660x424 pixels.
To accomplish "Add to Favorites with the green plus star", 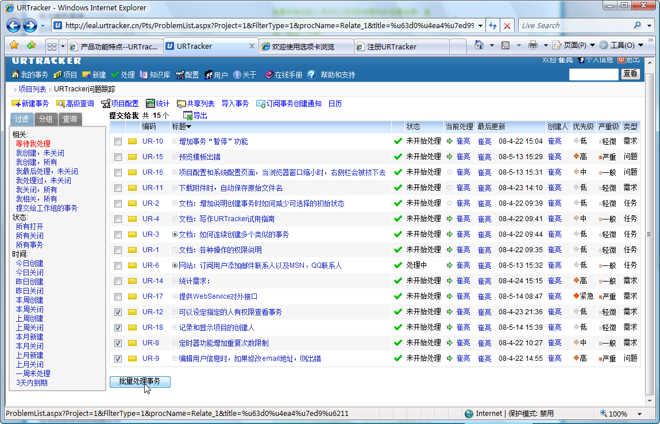I will click(30, 45).
